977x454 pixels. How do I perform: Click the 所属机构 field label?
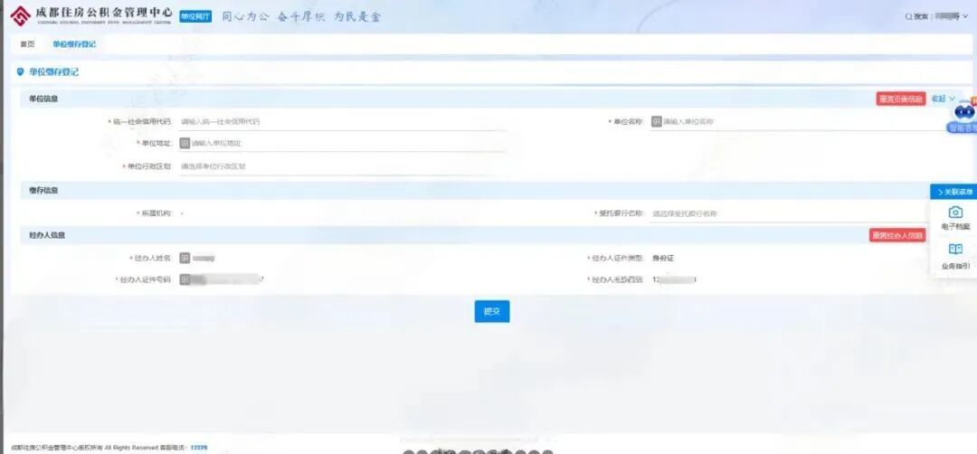point(155,213)
